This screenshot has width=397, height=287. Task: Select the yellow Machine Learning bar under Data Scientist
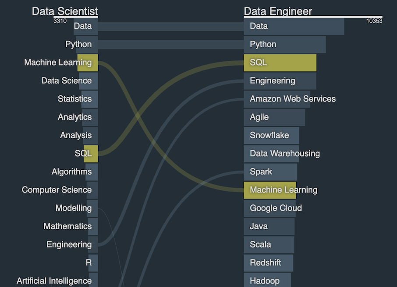click(x=88, y=63)
